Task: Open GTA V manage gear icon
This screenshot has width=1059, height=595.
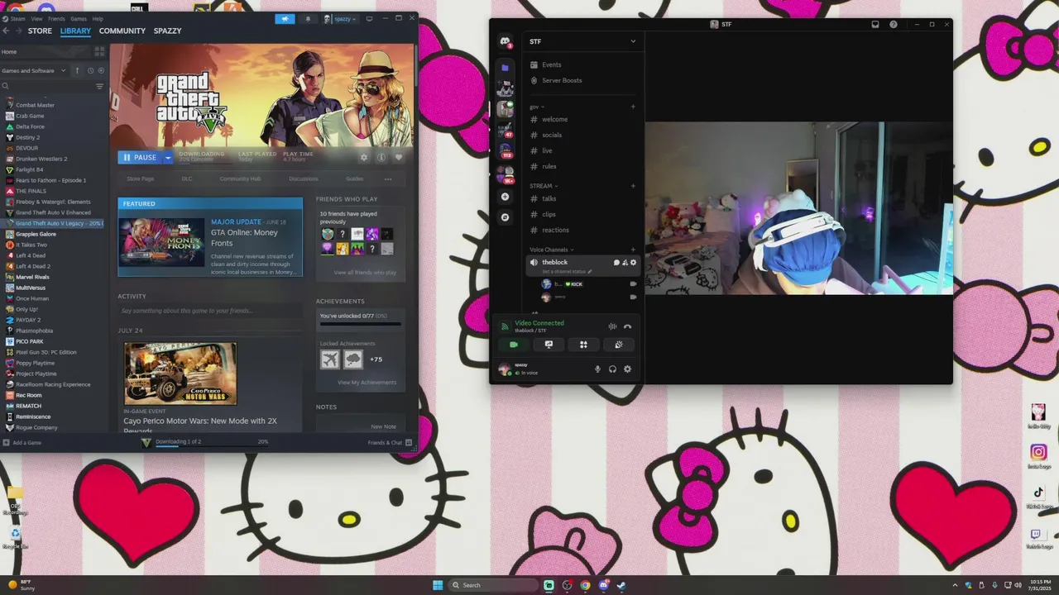Action: [x=363, y=157]
